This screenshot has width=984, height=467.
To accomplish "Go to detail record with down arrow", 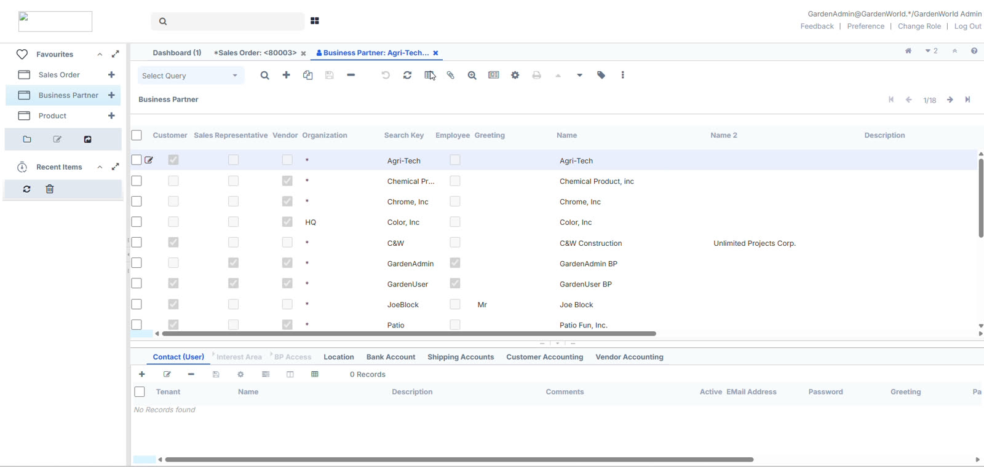I will 579,76.
